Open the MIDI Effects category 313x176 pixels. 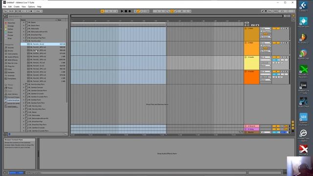[13, 60]
